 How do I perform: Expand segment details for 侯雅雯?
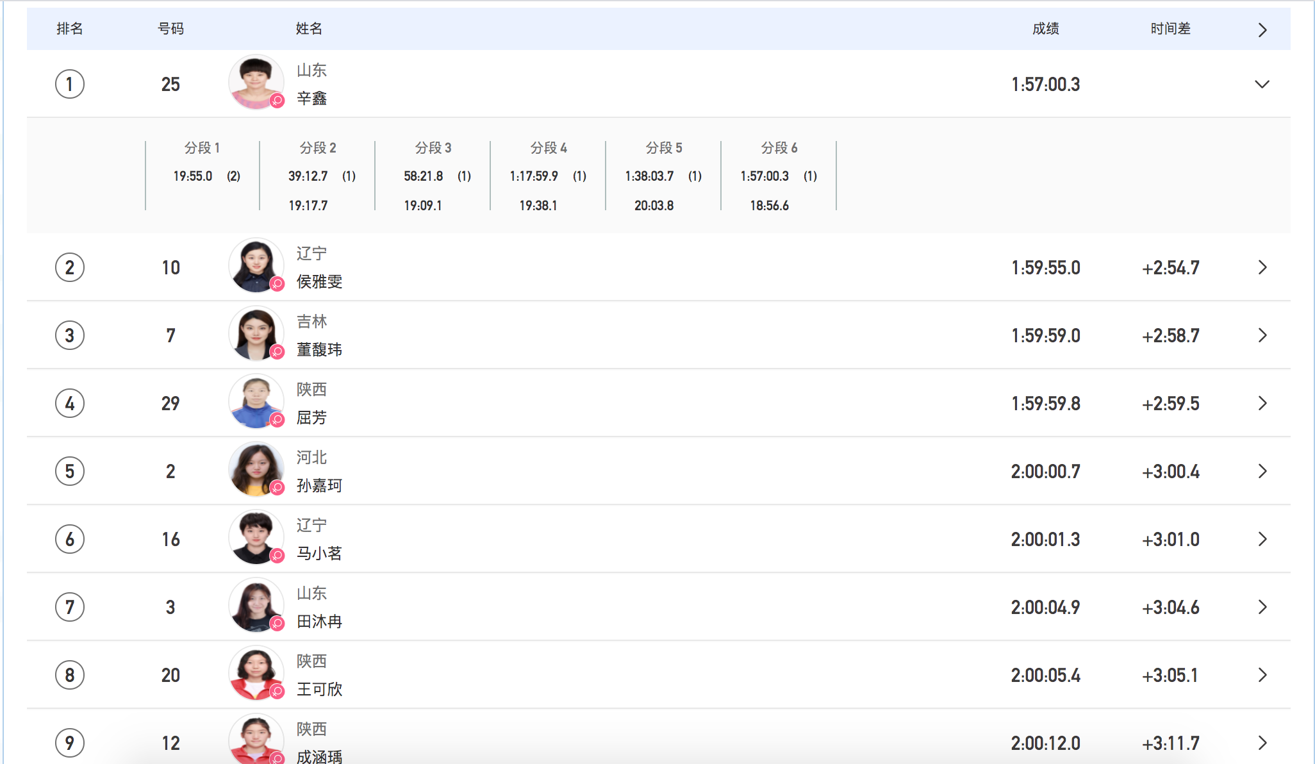click(x=1262, y=267)
